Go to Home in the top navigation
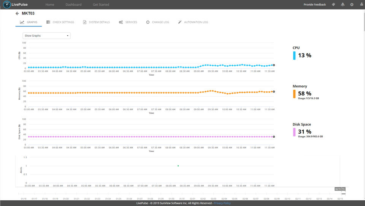Image resolution: width=365 pixels, height=206 pixels. click(50, 5)
